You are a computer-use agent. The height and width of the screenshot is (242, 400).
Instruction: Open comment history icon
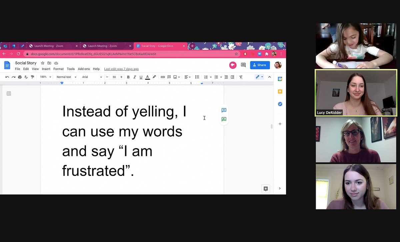point(243,65)
